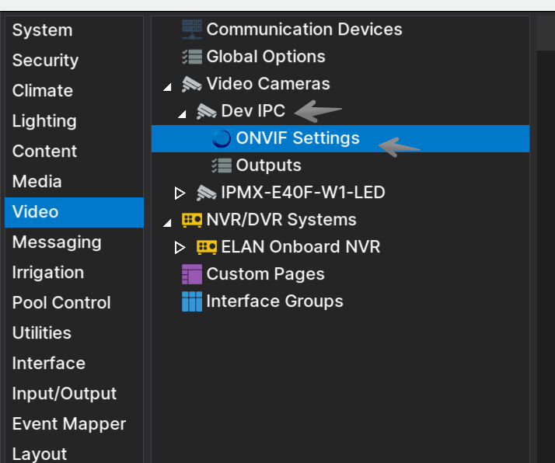The width and height of the screenshot is (555, 463).
Task: Click the Global Options checklist icon
Action: point(192,57)
